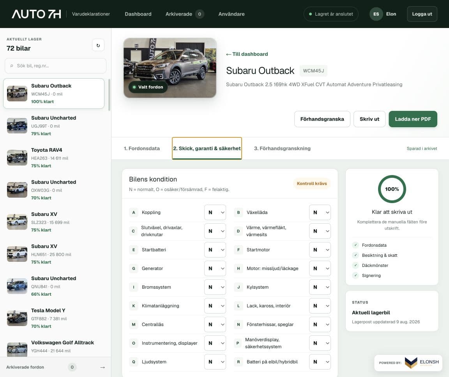The width and height of the screenshot is (449, 377).
Task: Click the sidebar vehicle list scrollbar
Action: click(109, 95)
